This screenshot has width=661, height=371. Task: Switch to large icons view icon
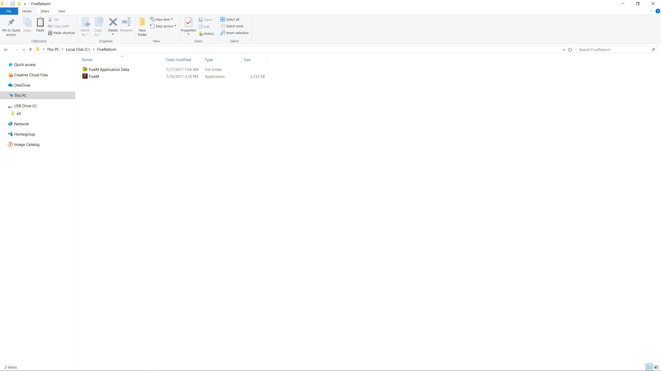coord(656,367)
